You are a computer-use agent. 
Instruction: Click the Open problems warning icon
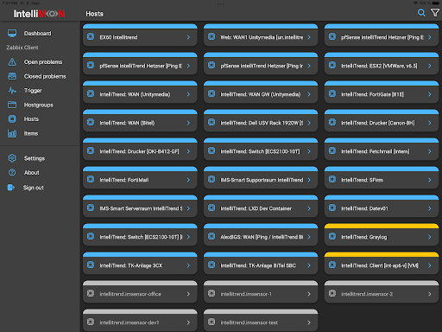click(12, 62)
